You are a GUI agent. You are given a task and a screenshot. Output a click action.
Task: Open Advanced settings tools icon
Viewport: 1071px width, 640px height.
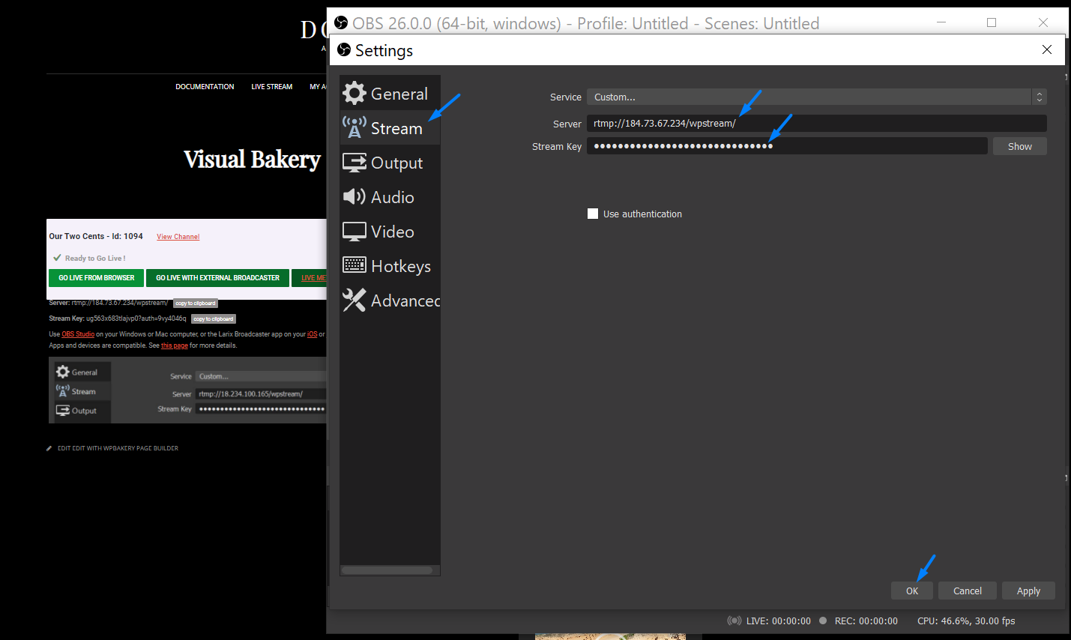coord(355,301)
